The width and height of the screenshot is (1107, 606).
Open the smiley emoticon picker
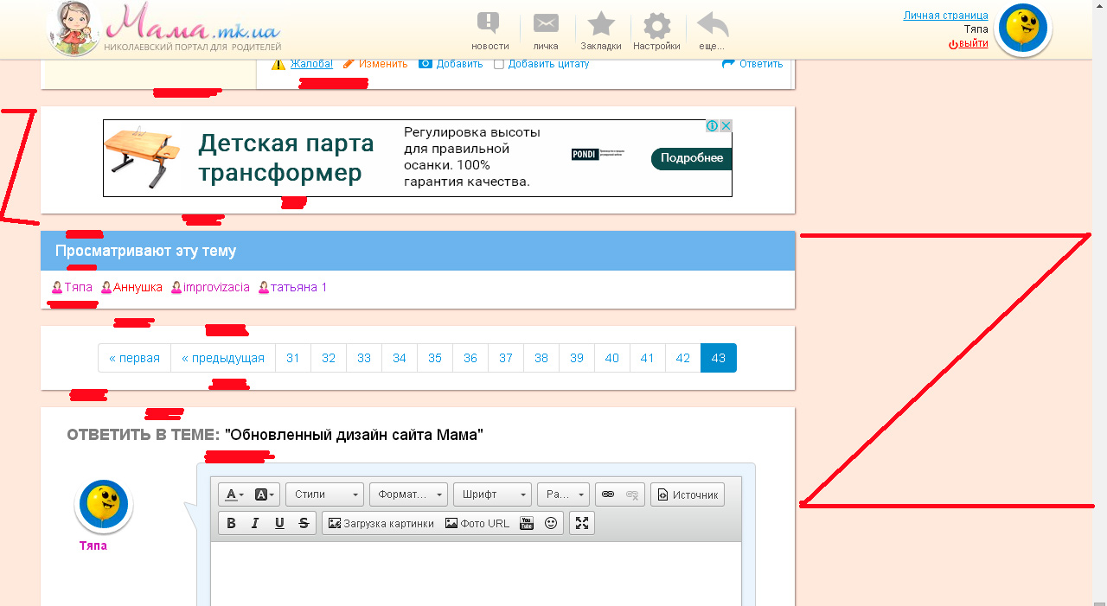pos(551,523)
